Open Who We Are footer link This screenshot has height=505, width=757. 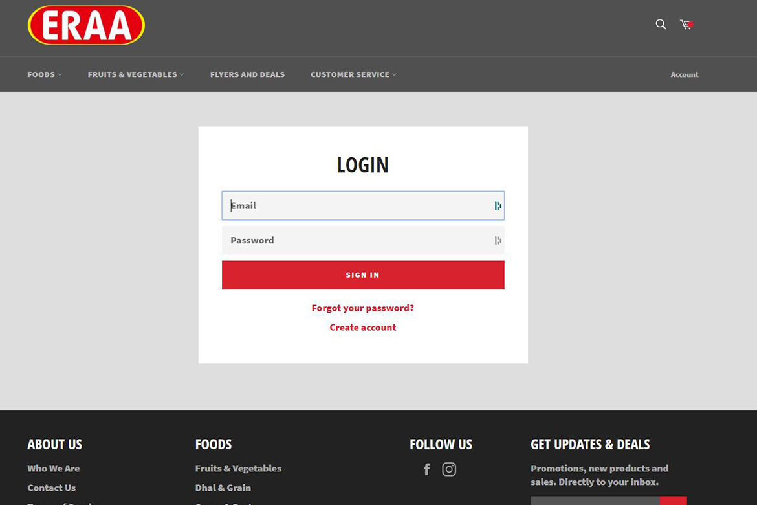tap(54, 468)
